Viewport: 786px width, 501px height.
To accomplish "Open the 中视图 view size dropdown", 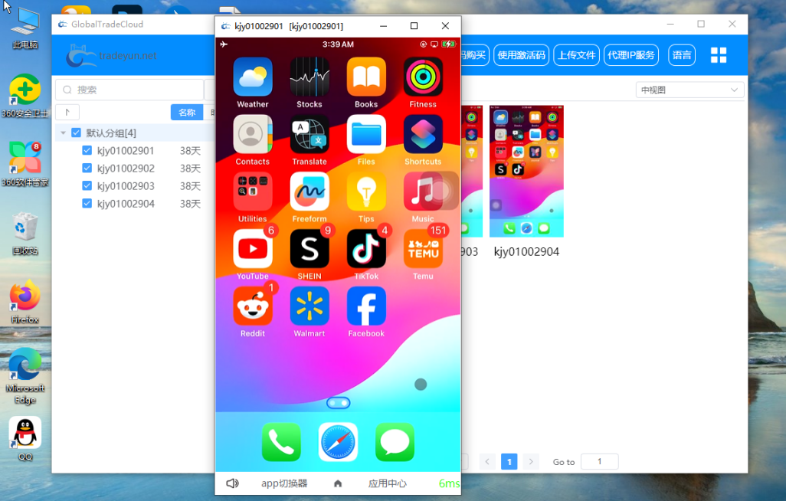I will click(689, 90).
